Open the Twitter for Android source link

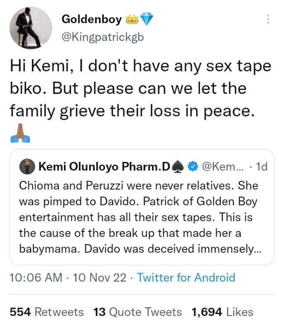[x=186, y=278]
